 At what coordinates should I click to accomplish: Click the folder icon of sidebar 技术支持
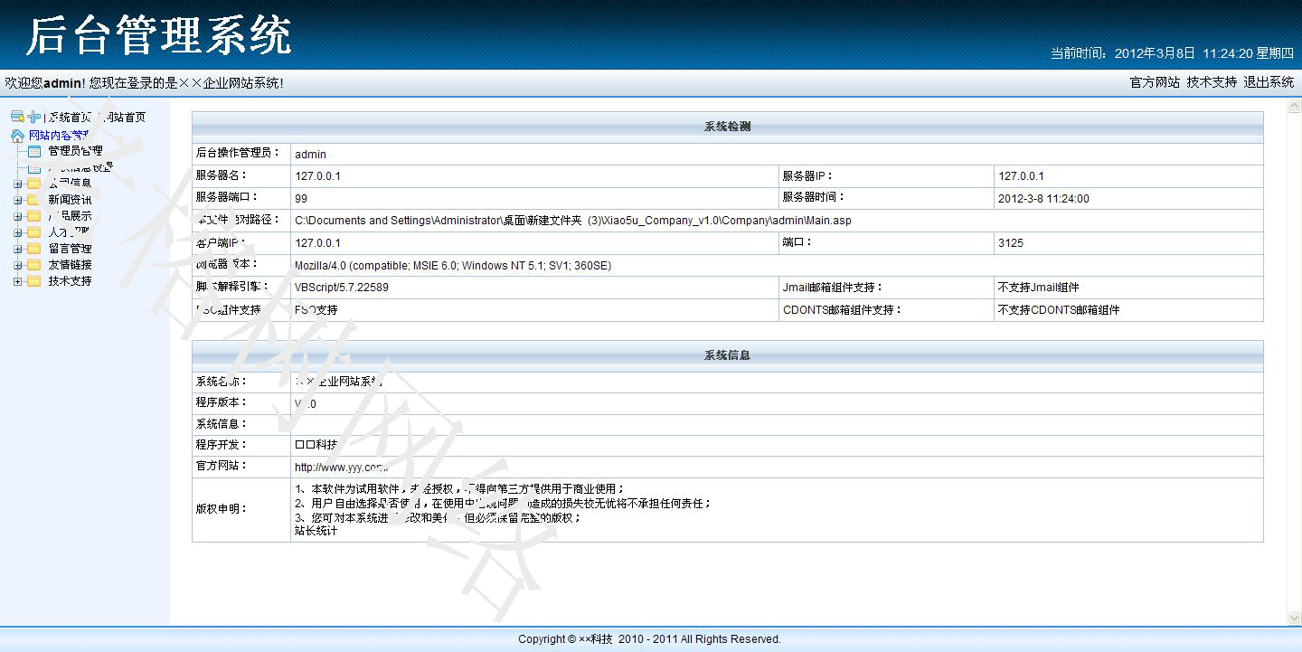33,281
